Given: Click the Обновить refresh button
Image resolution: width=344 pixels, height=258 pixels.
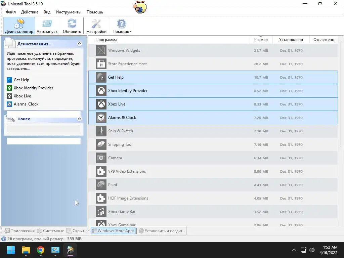Looking at the screenshot, I should tap(72, 26).
